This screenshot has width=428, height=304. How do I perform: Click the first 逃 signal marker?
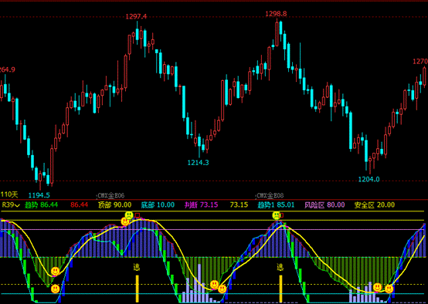tap(137, 267)
